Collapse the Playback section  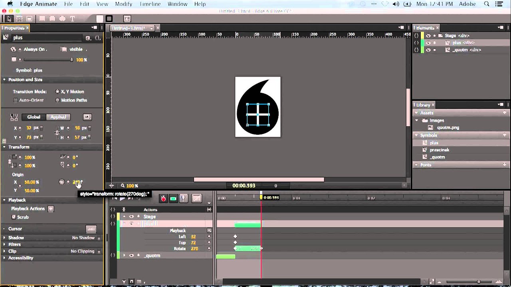4,200
